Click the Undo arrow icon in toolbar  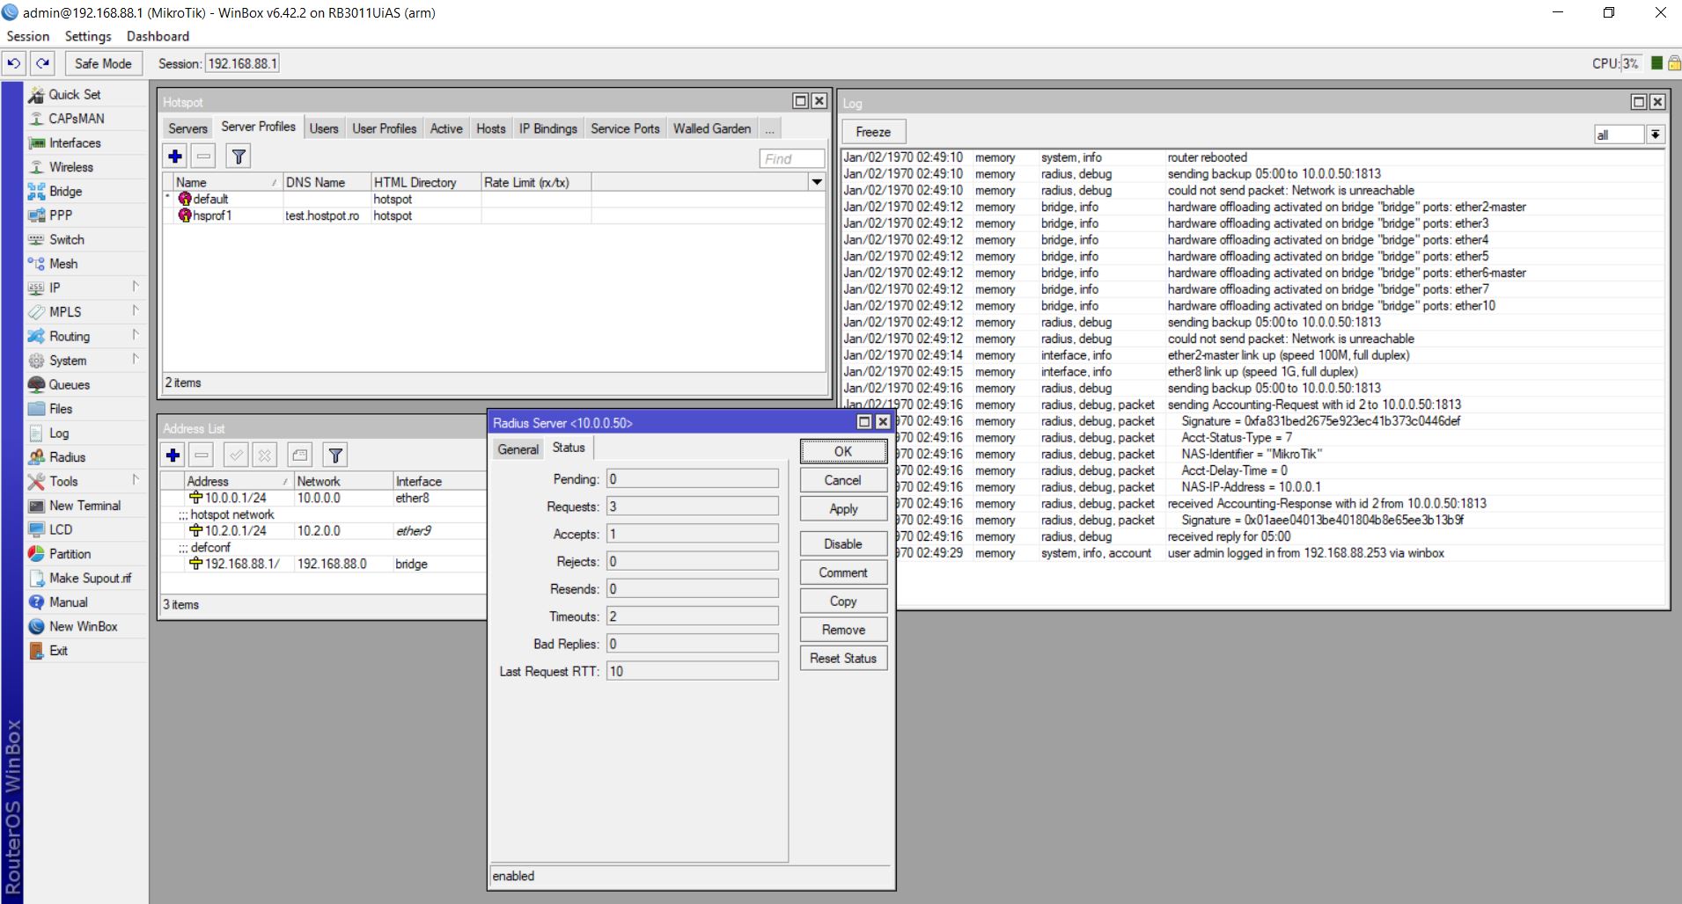[x=14, y=63]
